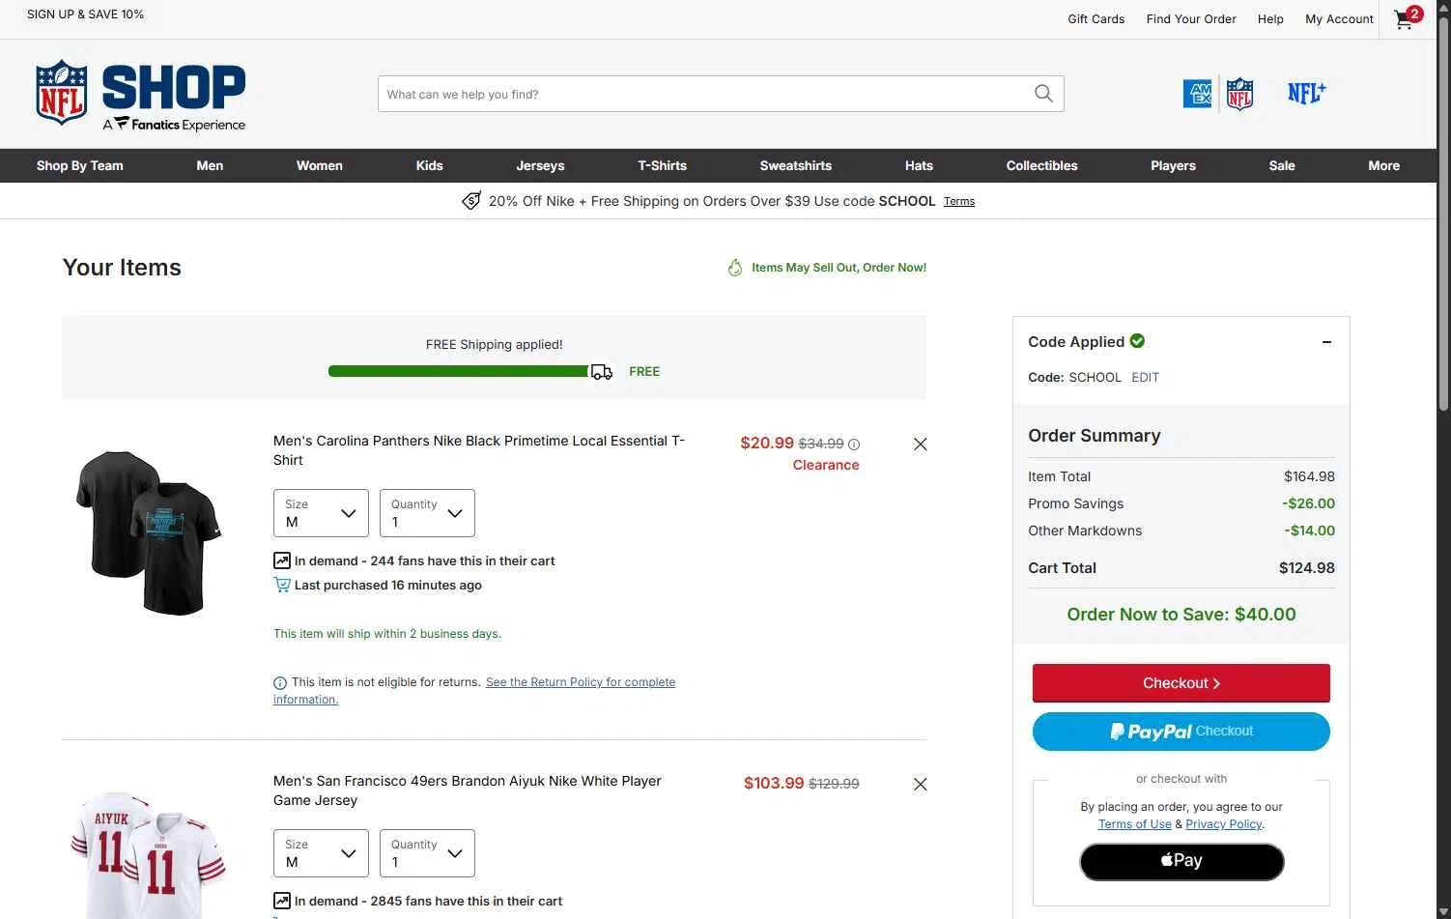Open Quantity dropdown for Panthers T-Shirt
This screenshot has width=1451, height=919.
coord(427,513)
